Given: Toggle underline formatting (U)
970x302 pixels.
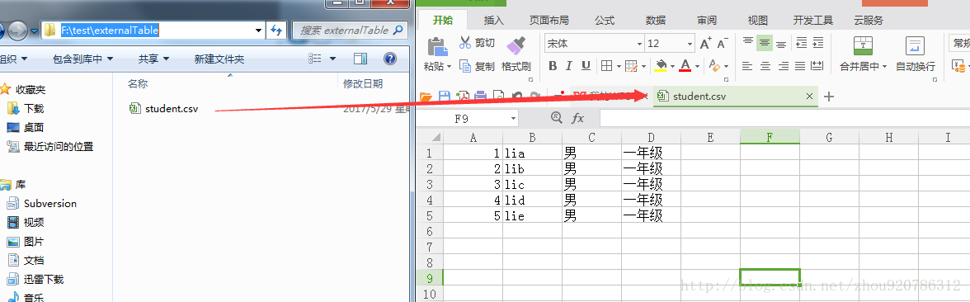Looking at the screenshot, I should [586, 66].
